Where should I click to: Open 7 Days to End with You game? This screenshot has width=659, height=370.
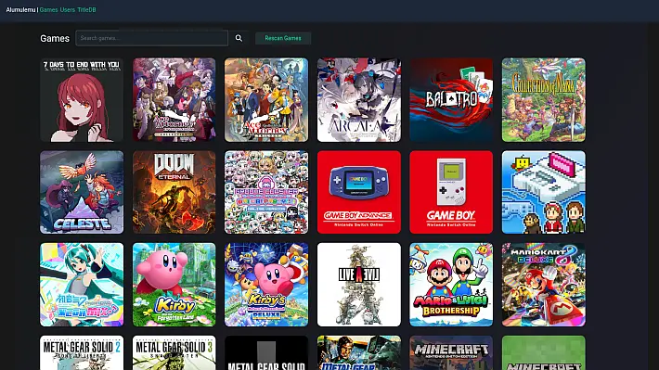pos(82,100)
